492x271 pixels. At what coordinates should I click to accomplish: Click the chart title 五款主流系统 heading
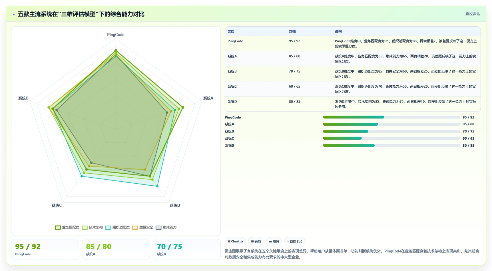(x=81, y=14)
